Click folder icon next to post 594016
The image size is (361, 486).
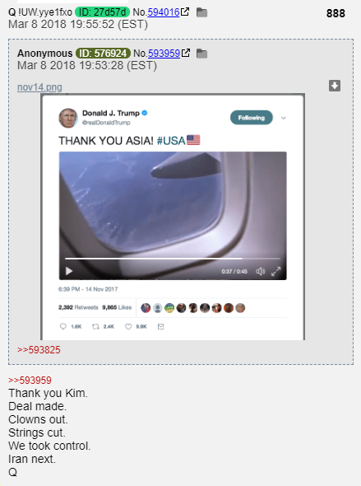[x=201, y=12]
